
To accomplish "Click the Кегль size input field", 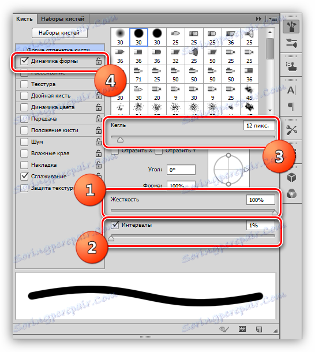I will click(259, 126).
